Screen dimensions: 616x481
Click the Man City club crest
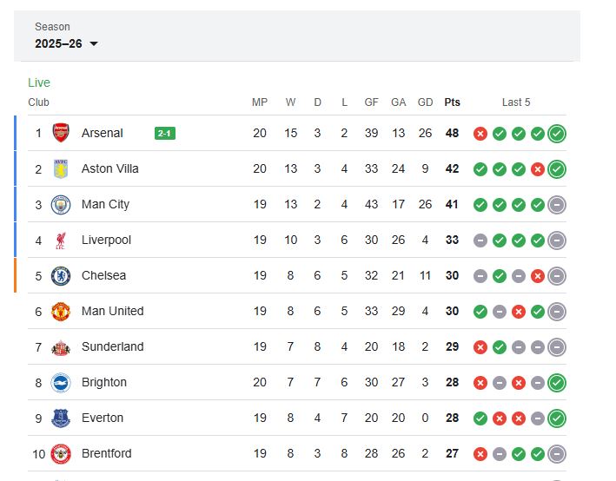(x=61, y=204)
